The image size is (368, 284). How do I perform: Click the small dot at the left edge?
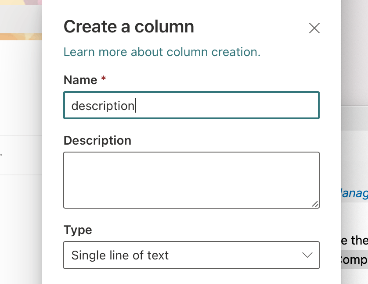point(1,155)
